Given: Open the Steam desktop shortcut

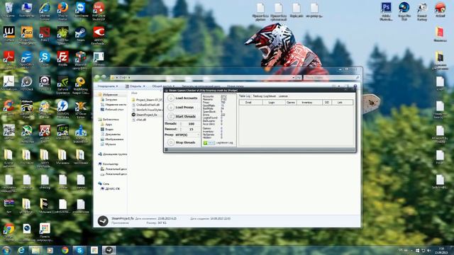Looking at the screenshot, I should click(80, 34).
